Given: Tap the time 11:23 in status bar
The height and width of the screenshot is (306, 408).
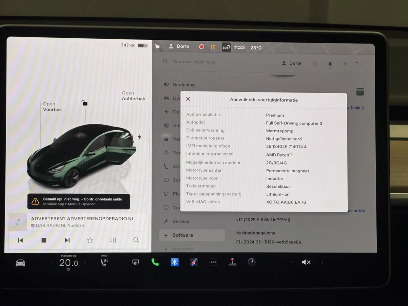Looking at the screenshot, I should click(x=239, y=47).
